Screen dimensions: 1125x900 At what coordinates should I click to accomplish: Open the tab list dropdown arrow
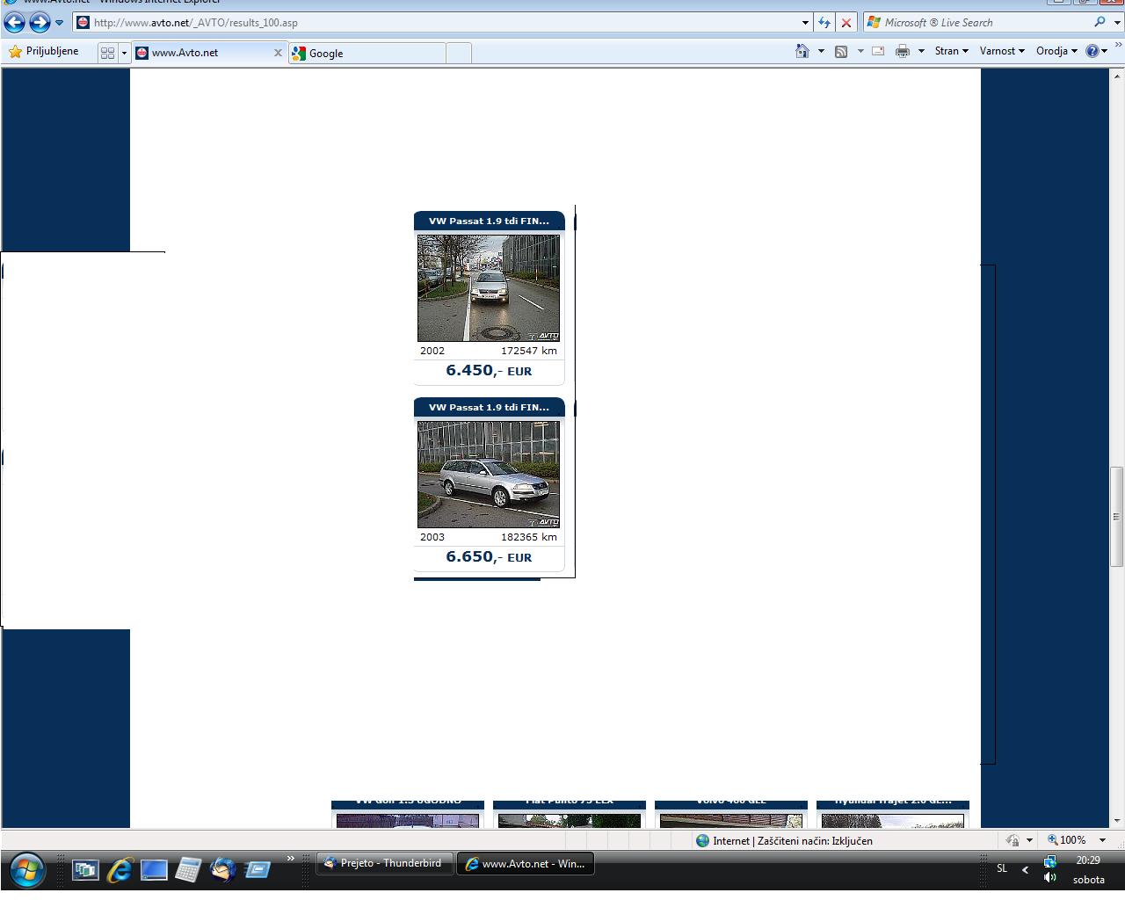pos(124,53)
